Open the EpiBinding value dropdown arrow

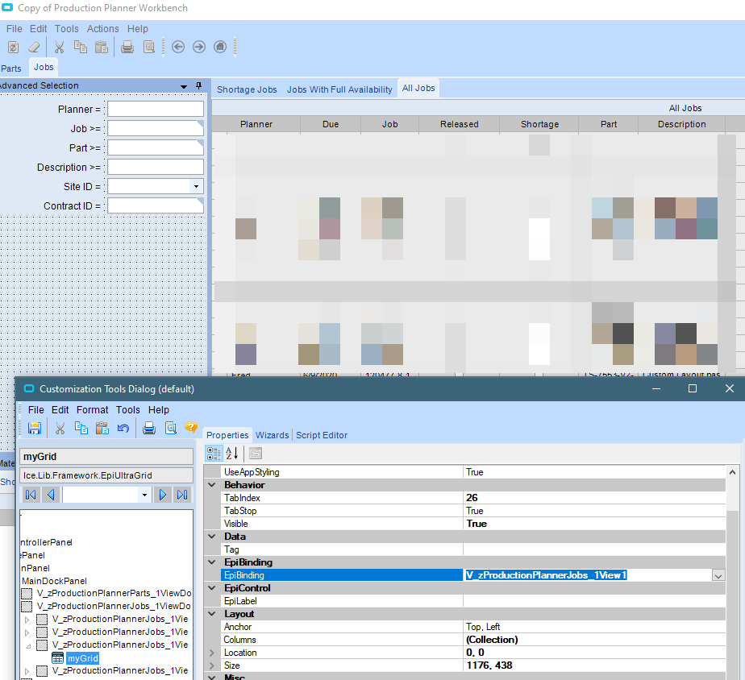tap(718, 575)
